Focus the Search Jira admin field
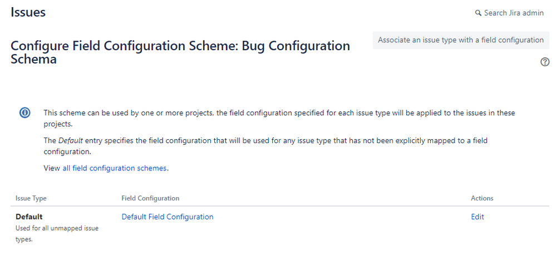Image resolution: width=556 pixels, height=264 pixels. coord(509,13)
